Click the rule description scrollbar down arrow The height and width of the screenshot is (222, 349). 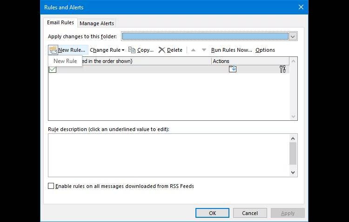pyautogui.click(x=293, y=172)
